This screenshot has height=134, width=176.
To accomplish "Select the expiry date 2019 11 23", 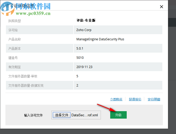I will [x=84, y=67].
